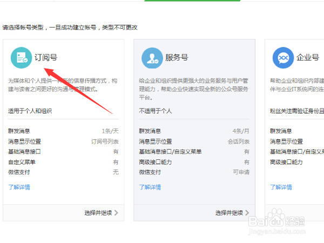This screenshot has width=324, height=243.
Task: Click the 服务号 card title
Action: coord(177,57)
